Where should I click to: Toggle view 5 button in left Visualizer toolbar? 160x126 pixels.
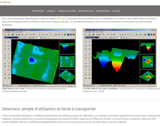pos(47,34)
